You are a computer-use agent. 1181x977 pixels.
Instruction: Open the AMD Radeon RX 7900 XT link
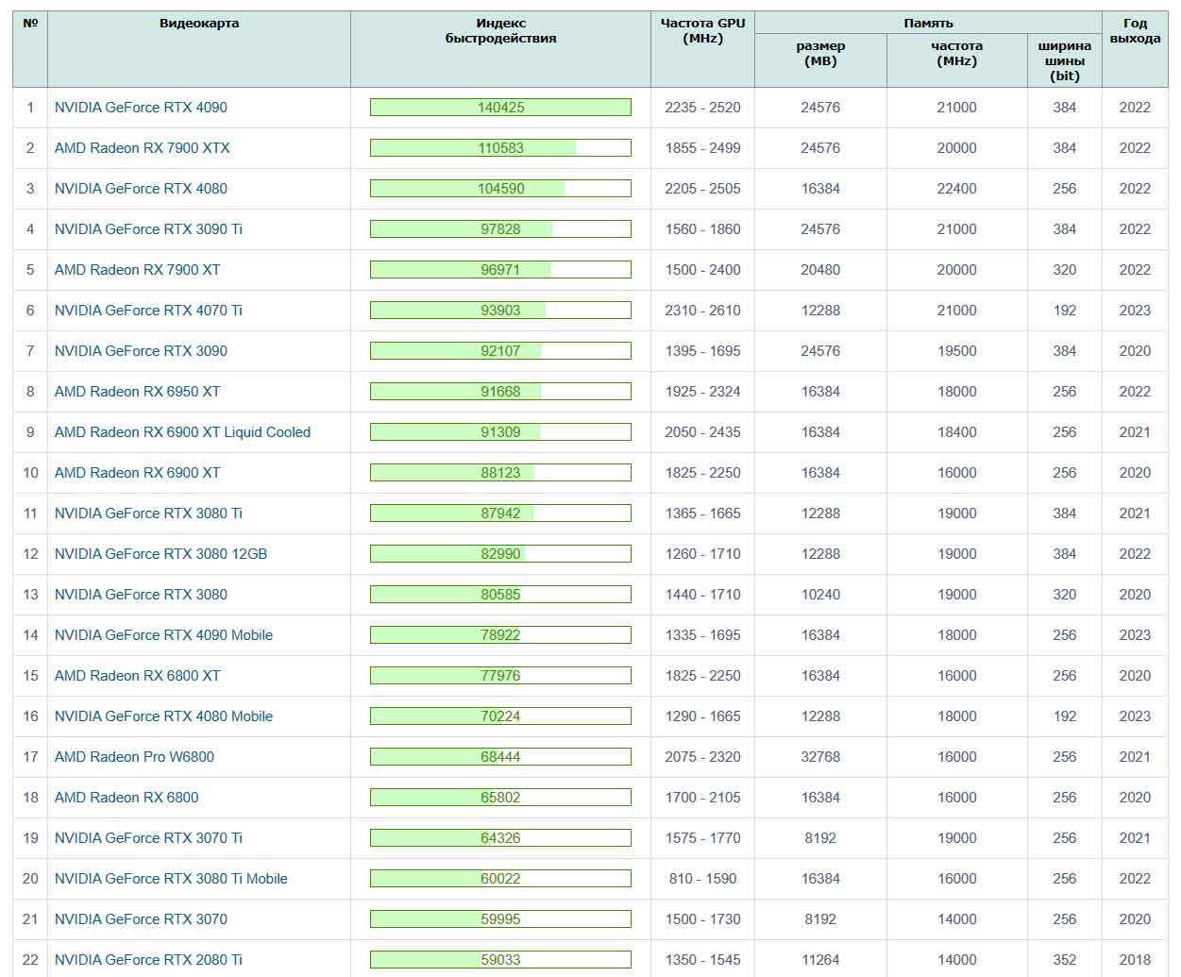tap(138, 270)
